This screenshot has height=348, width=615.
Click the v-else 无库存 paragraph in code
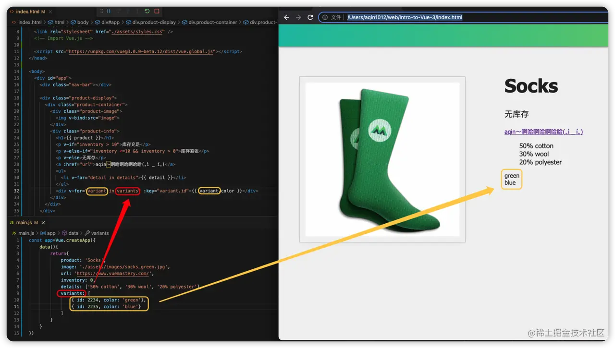81,157
